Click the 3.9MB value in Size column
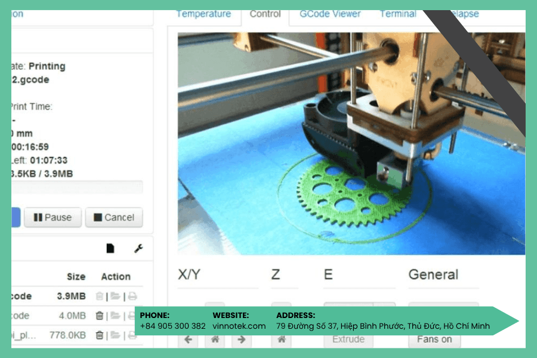This screenshot has width=537, height=358. click(71, 296)
